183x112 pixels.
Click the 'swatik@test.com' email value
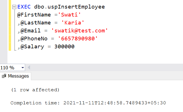tap(79, 31)
